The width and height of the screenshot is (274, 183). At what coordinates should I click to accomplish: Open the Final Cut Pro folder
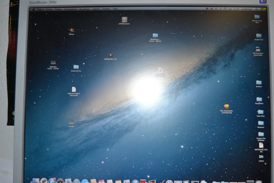pyautogui.click(x=76, y=67)
